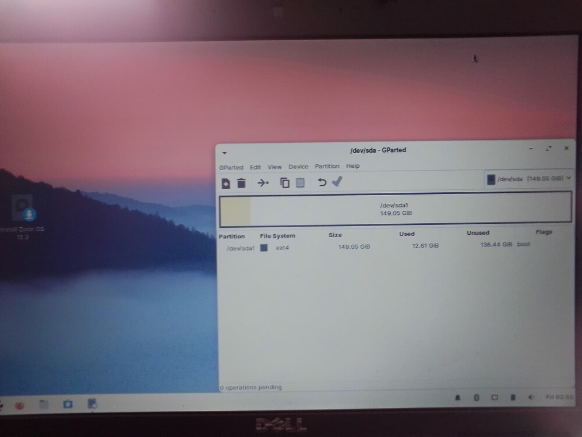Open the Device menu

pyautogui.click(x=298, y=166)
